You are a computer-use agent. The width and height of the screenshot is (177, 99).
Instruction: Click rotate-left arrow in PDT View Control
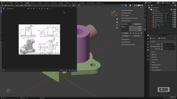tap(131, 33)
